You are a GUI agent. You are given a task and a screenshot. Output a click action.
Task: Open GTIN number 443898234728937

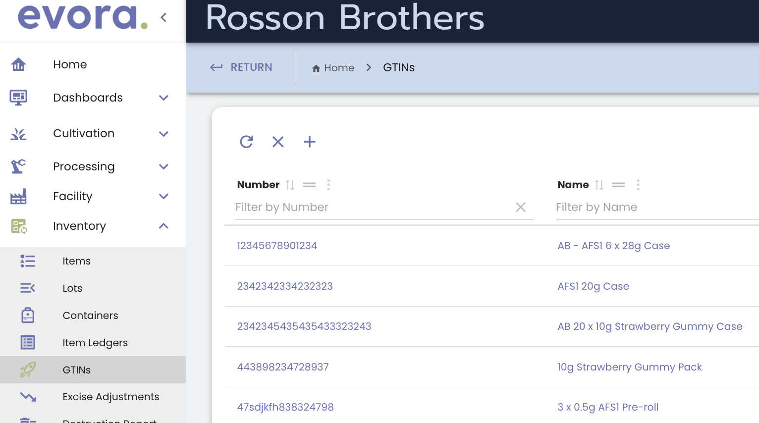pos(283,367)
